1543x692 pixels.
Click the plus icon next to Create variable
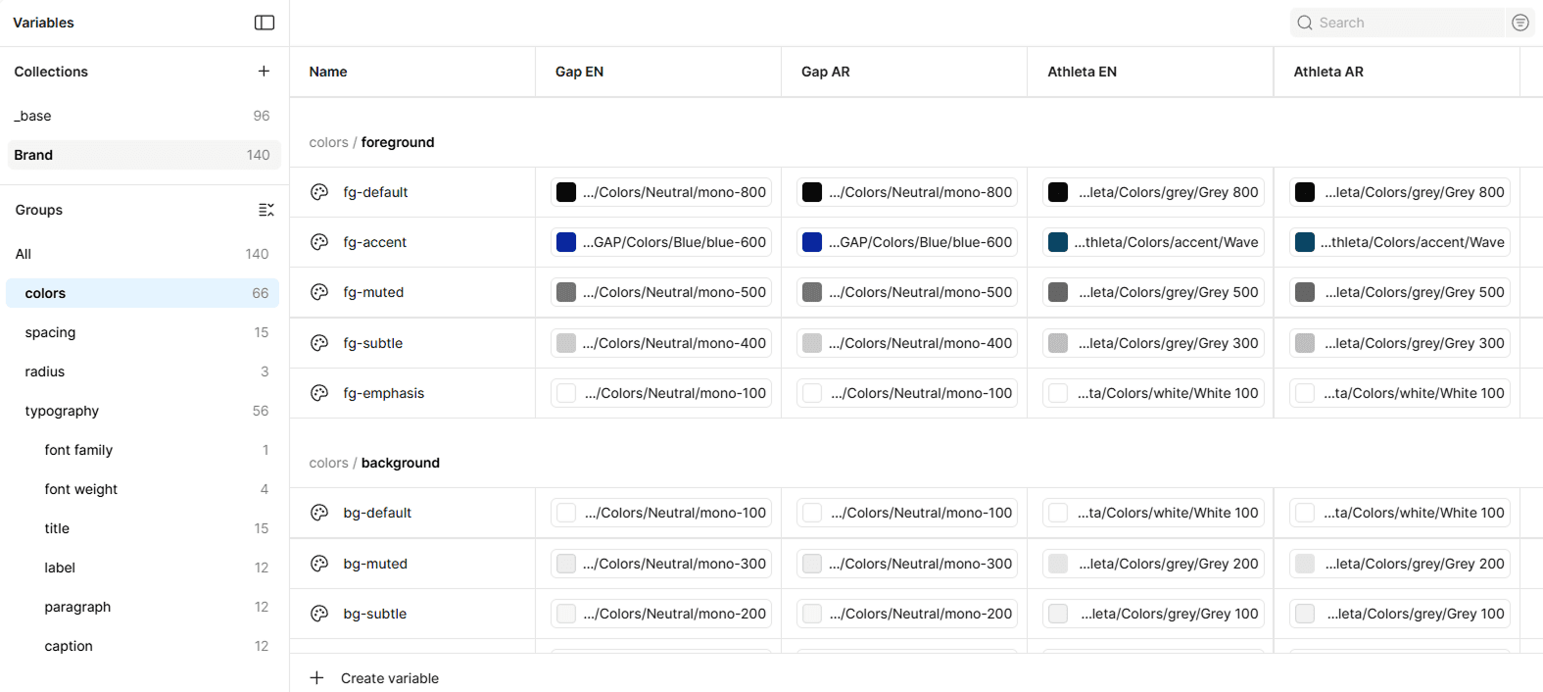click(x=316, y=677)
